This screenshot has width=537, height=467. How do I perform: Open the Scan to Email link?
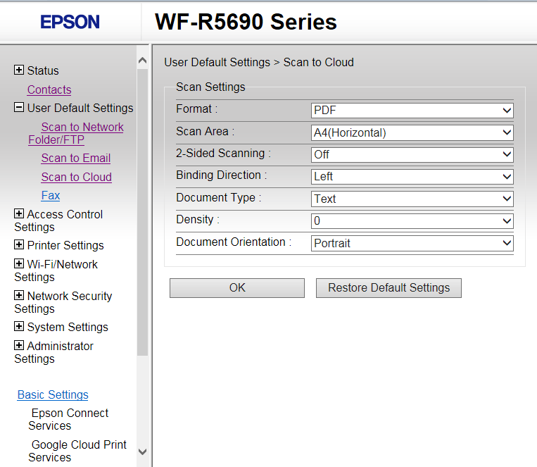click(x=76, y=158)
